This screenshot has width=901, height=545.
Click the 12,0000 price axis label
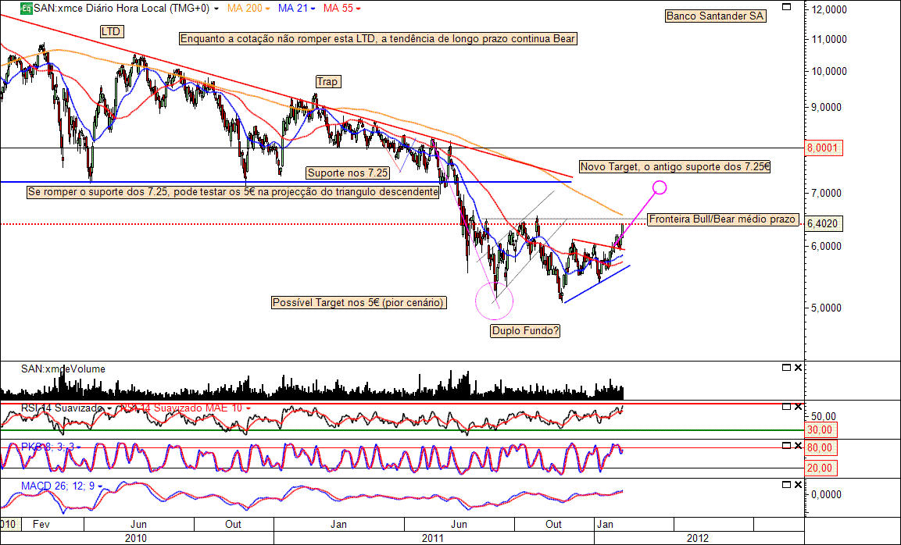828,10
